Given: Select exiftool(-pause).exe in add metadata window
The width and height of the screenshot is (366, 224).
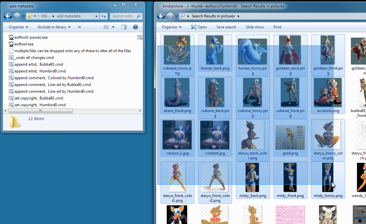Looking at the screenshot, I should pos(31,37).
